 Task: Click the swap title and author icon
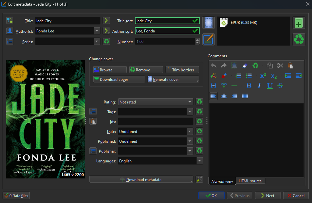(10, 21)
